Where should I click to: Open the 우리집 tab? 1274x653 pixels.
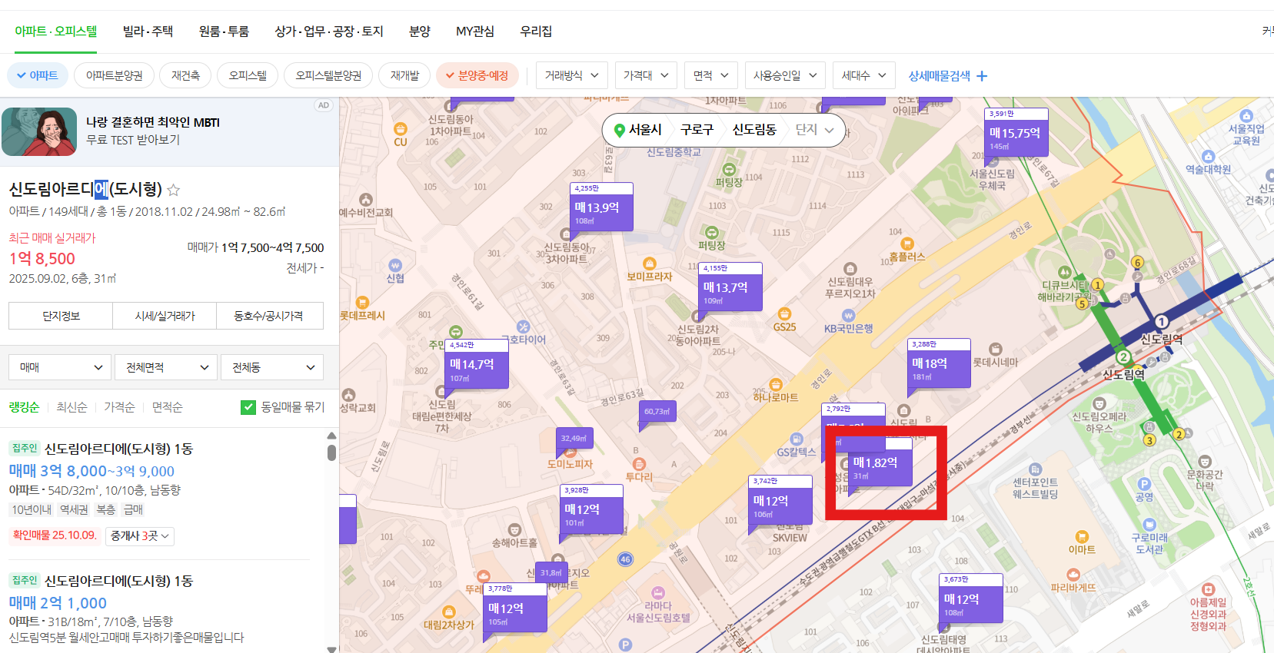[x=536, y=31]
